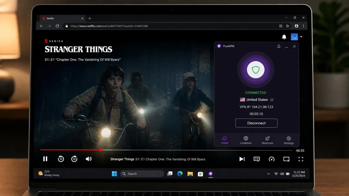The height and width of the screenshot is (196, 349).
Task: Click the 48:35 remaining time text
Action: (x=300, y=151)
